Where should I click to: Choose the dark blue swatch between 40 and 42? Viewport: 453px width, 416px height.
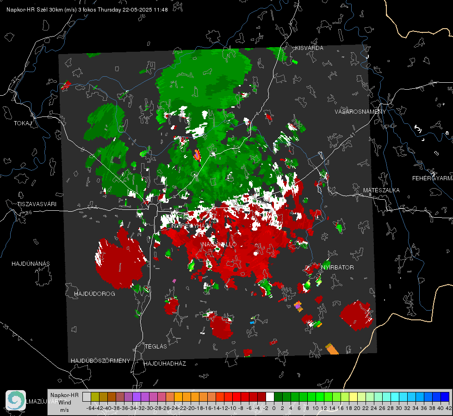445,397
